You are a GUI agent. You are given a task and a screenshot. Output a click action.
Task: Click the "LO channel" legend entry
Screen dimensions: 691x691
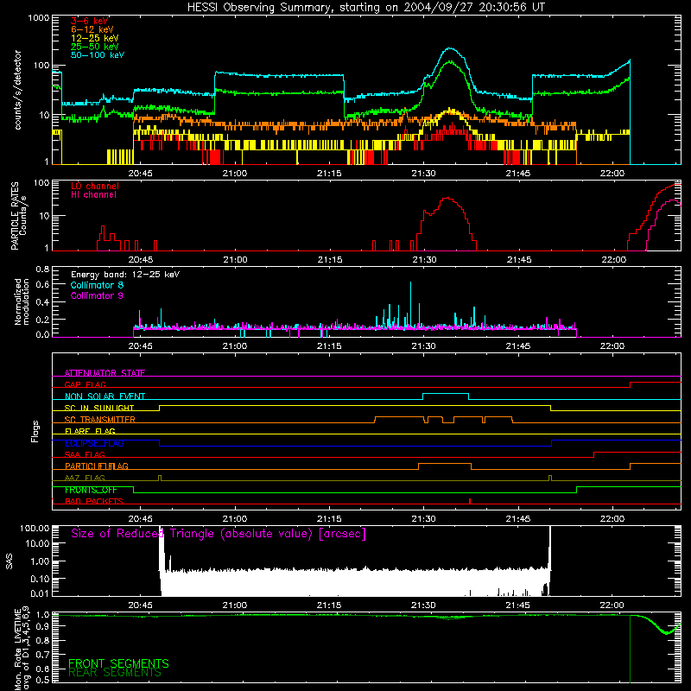click(x=95, y=186)
